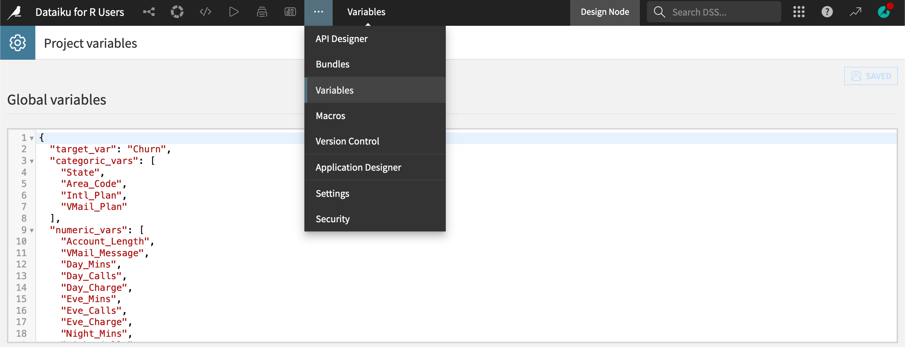This screenshot has height=347, width=905.
Task: Collapse the categoric_vars array
Action: [32, 161]
